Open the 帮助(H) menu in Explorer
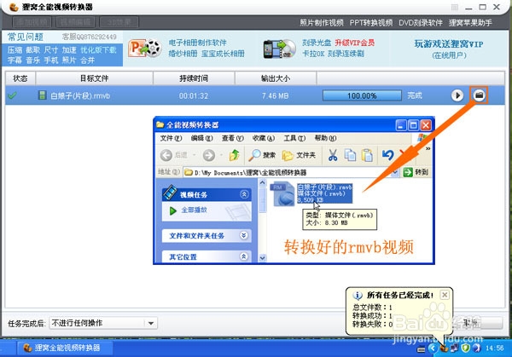The height and width of the screenshot is (357, 512). (x=326, y=138)
